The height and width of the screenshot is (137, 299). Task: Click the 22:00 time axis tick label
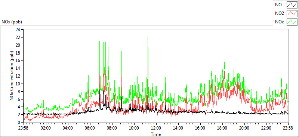pos(266,128)
